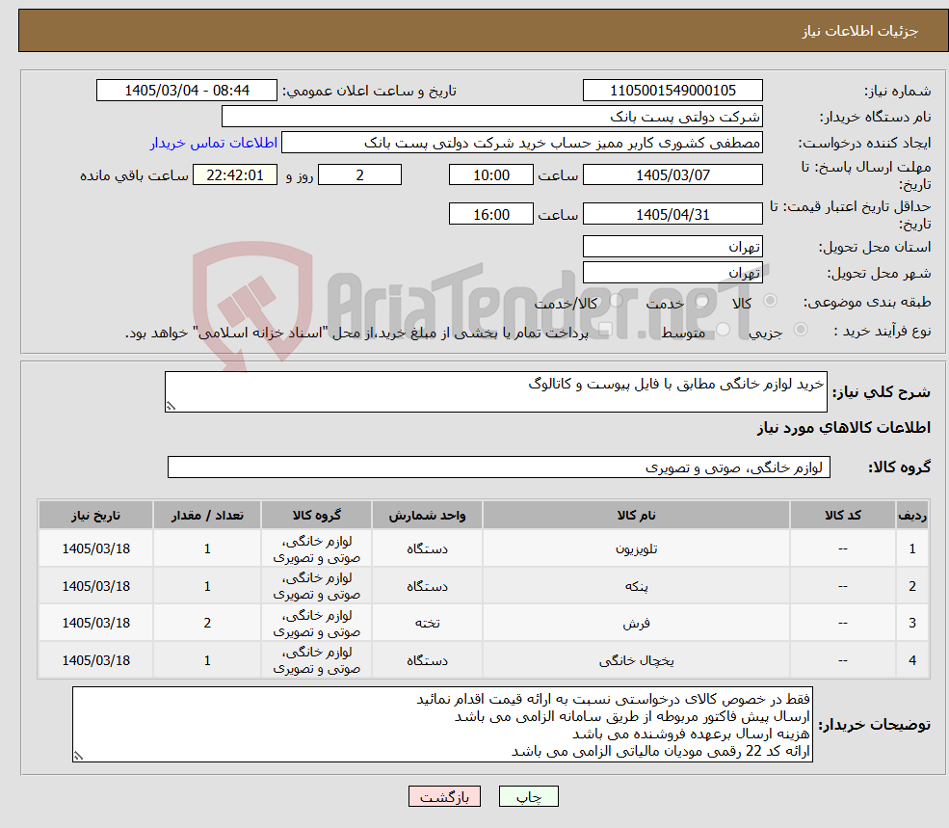Screen dimensions: 949x828
Task: Click the row number 4 cell
Action: tap(912, 660)
